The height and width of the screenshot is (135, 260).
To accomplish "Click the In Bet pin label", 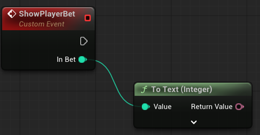I will pos(66,60).
